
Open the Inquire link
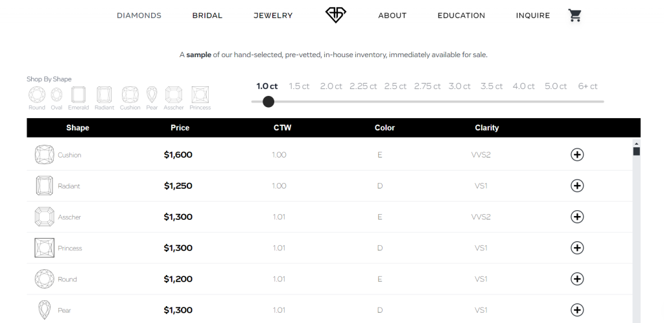click(533, 16)
